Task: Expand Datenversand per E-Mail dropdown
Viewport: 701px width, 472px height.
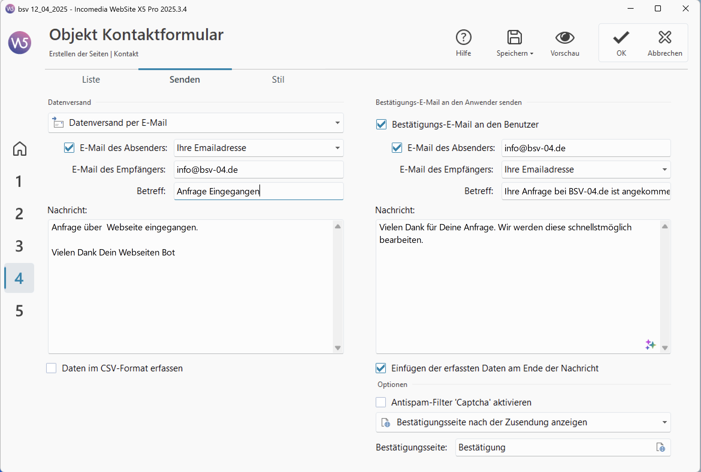Action: tap(337, 123)
